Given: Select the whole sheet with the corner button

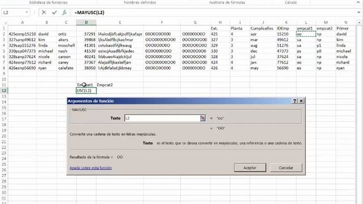Looking at the screenshot, I should (x=4, y=23).
